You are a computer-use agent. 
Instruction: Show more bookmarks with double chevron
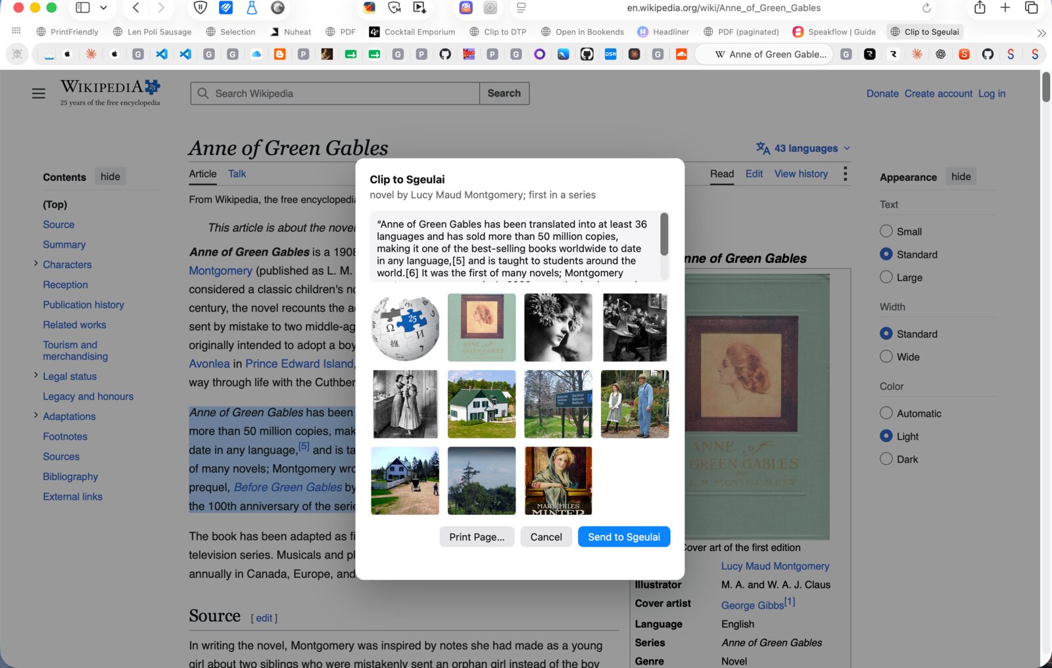tap(1041, 32)
